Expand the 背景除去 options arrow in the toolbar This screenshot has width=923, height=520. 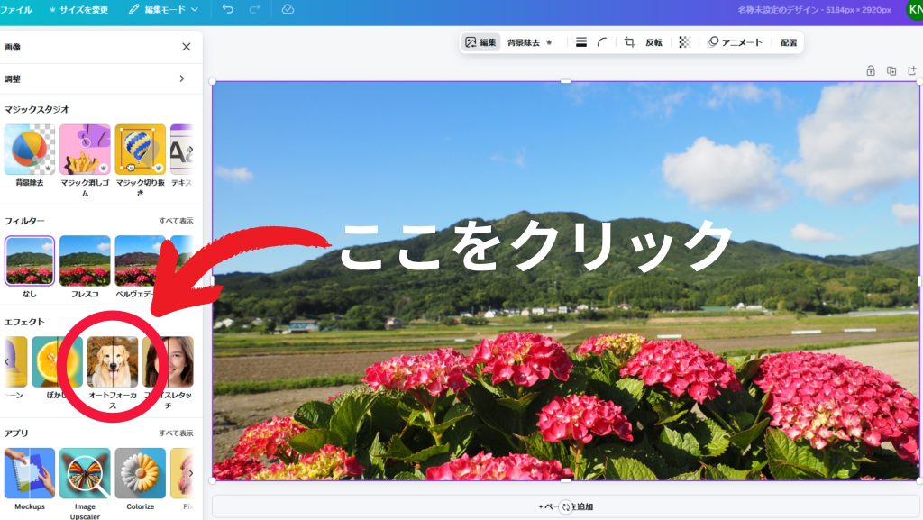coord(552,41)
